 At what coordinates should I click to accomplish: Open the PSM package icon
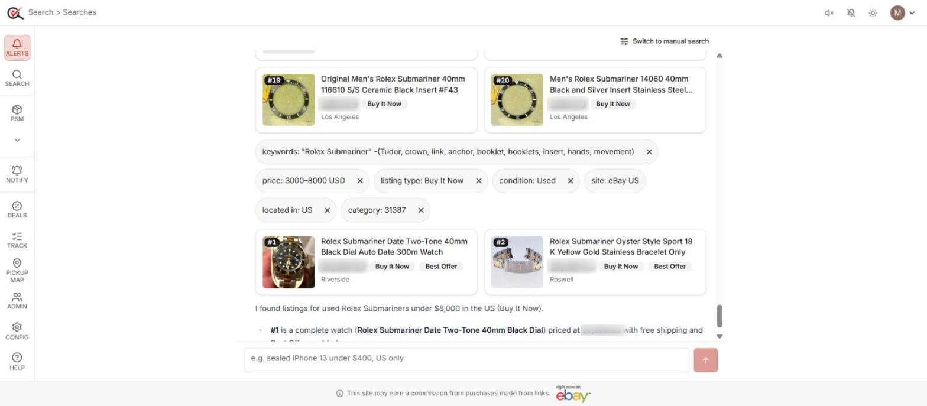17,113
